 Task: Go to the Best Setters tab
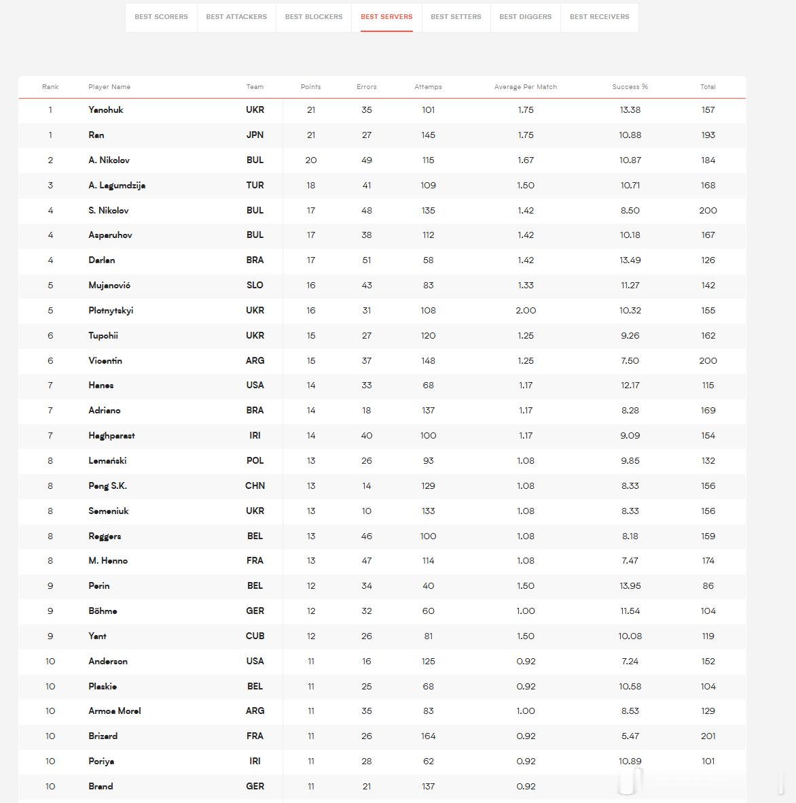456,17
